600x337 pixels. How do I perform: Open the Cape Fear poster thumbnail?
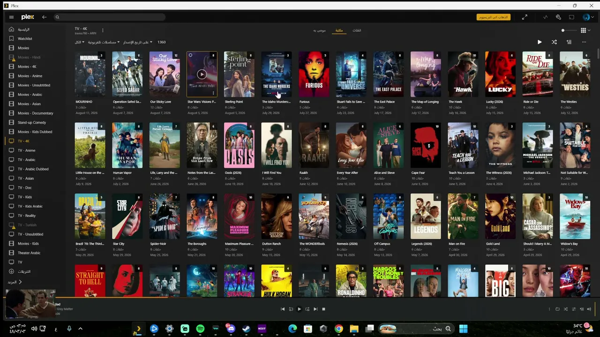[426, 145]
